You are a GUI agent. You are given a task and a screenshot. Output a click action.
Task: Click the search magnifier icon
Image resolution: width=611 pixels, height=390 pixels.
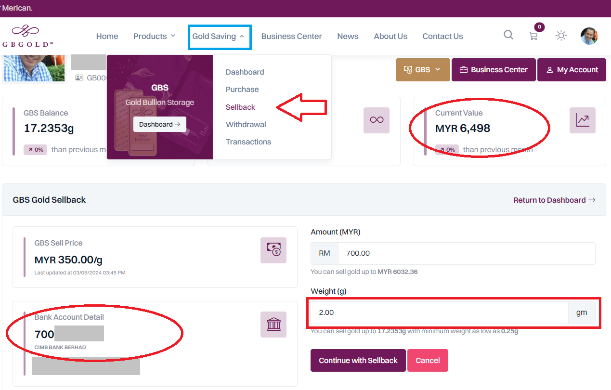point(508,35)
